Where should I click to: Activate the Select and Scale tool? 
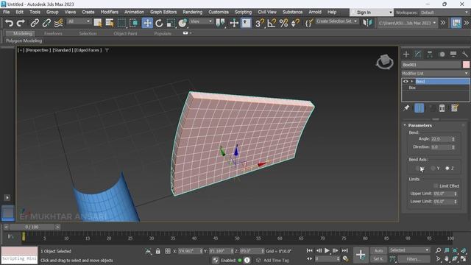click(x=171, y=23)
